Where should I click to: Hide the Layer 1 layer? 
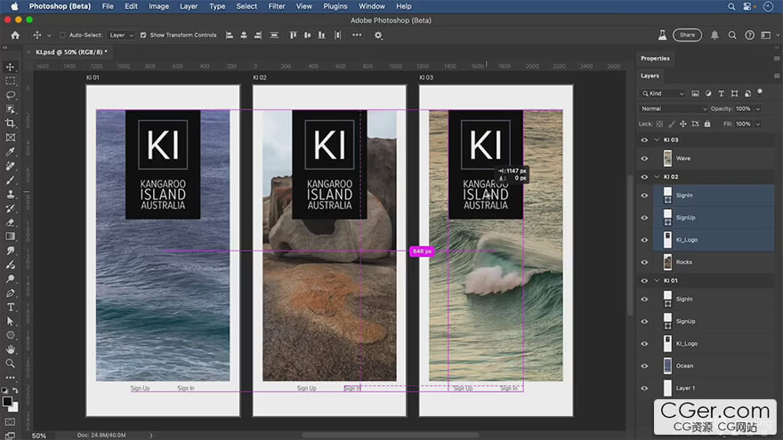(644, 388)
